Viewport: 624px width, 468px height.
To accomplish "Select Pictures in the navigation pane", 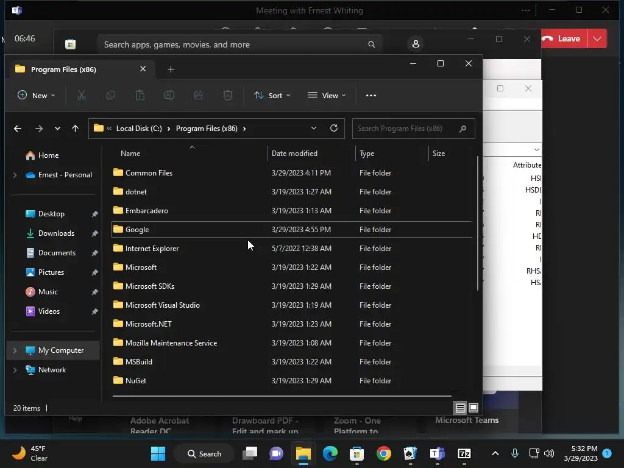I will coord(51,272).
